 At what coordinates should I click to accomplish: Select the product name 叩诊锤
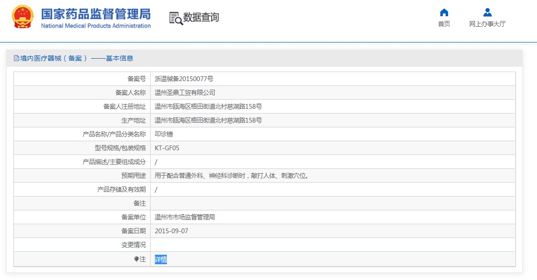[x=164, y=134]
